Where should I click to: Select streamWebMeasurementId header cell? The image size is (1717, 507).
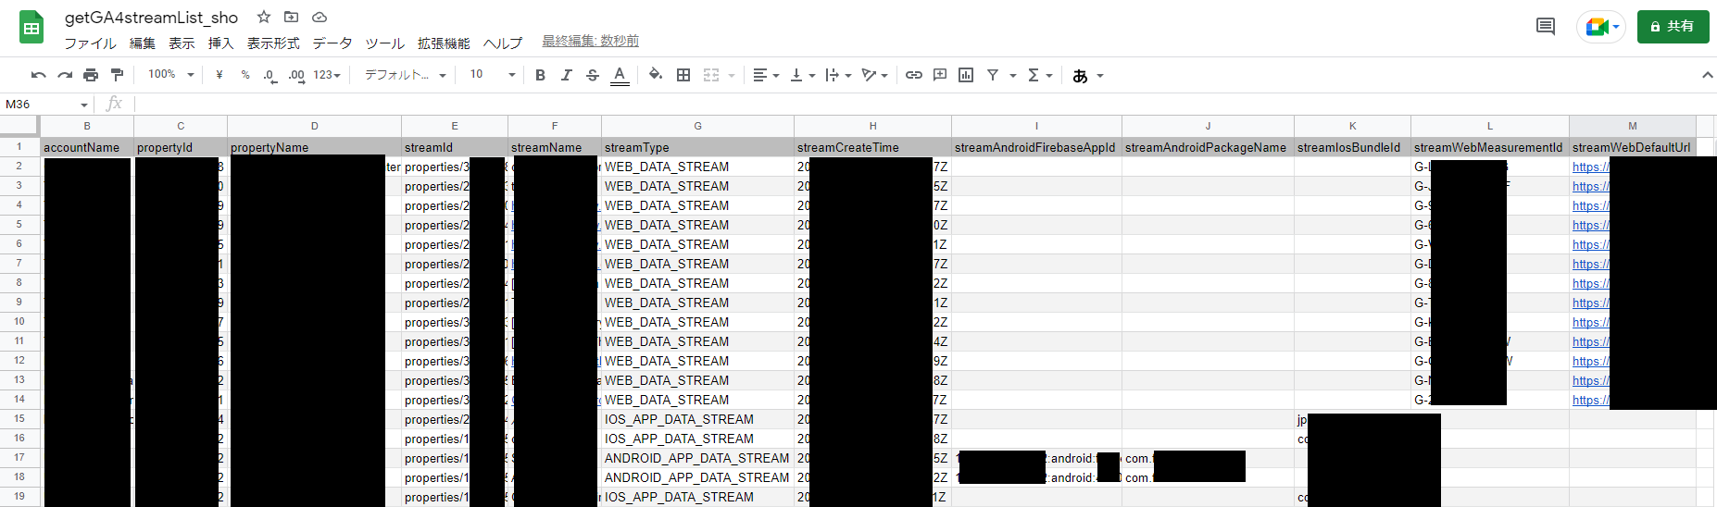(1489, 147)
